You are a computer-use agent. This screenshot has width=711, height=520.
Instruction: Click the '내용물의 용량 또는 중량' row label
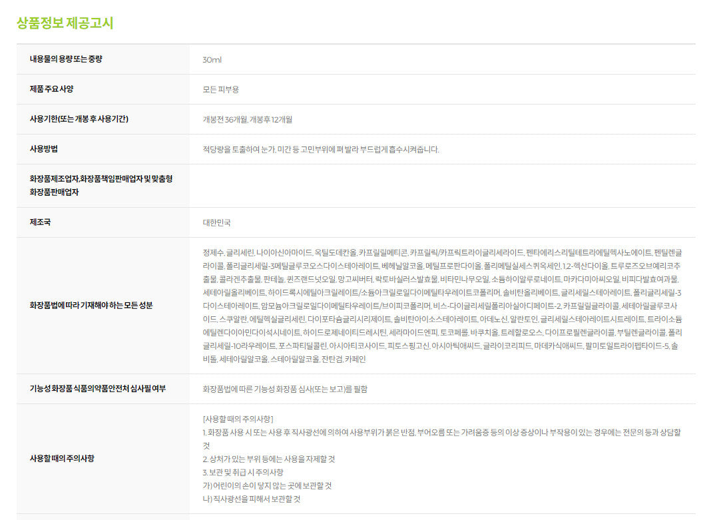66,59
